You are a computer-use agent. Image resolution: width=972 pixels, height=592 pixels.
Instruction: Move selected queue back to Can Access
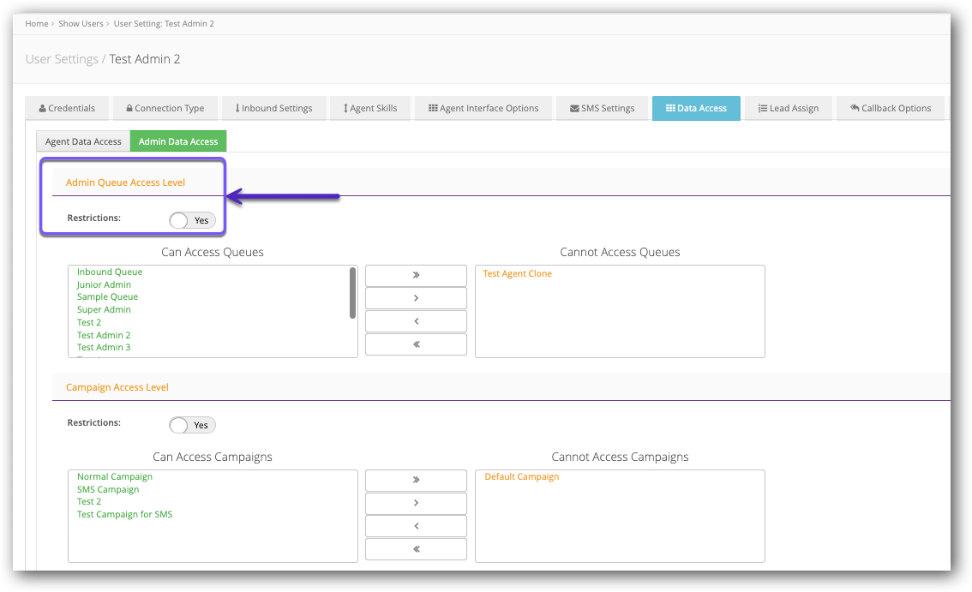(416, 321)
